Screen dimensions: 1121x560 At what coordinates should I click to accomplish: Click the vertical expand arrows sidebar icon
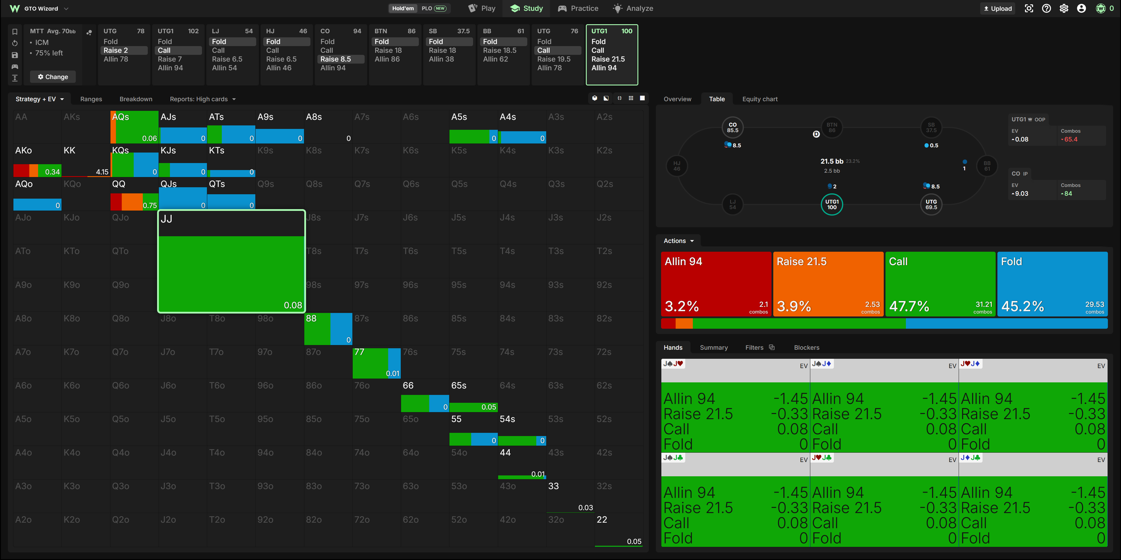point(15,78)
